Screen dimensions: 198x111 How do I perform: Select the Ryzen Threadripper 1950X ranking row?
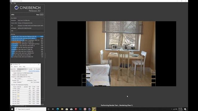click(27, 40)
